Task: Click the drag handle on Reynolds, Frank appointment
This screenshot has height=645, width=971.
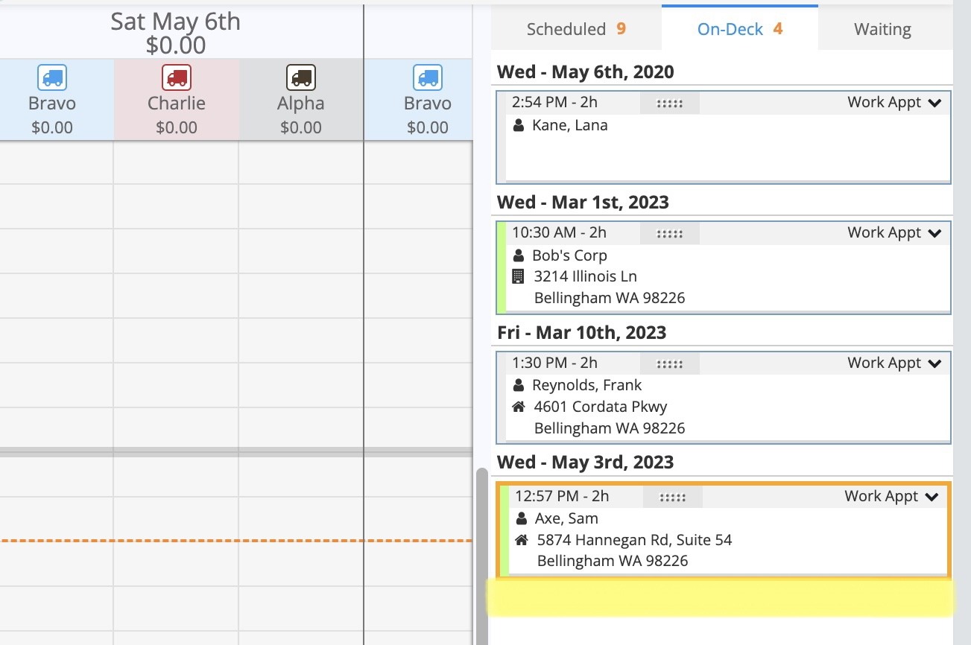Action: [669, 364]
